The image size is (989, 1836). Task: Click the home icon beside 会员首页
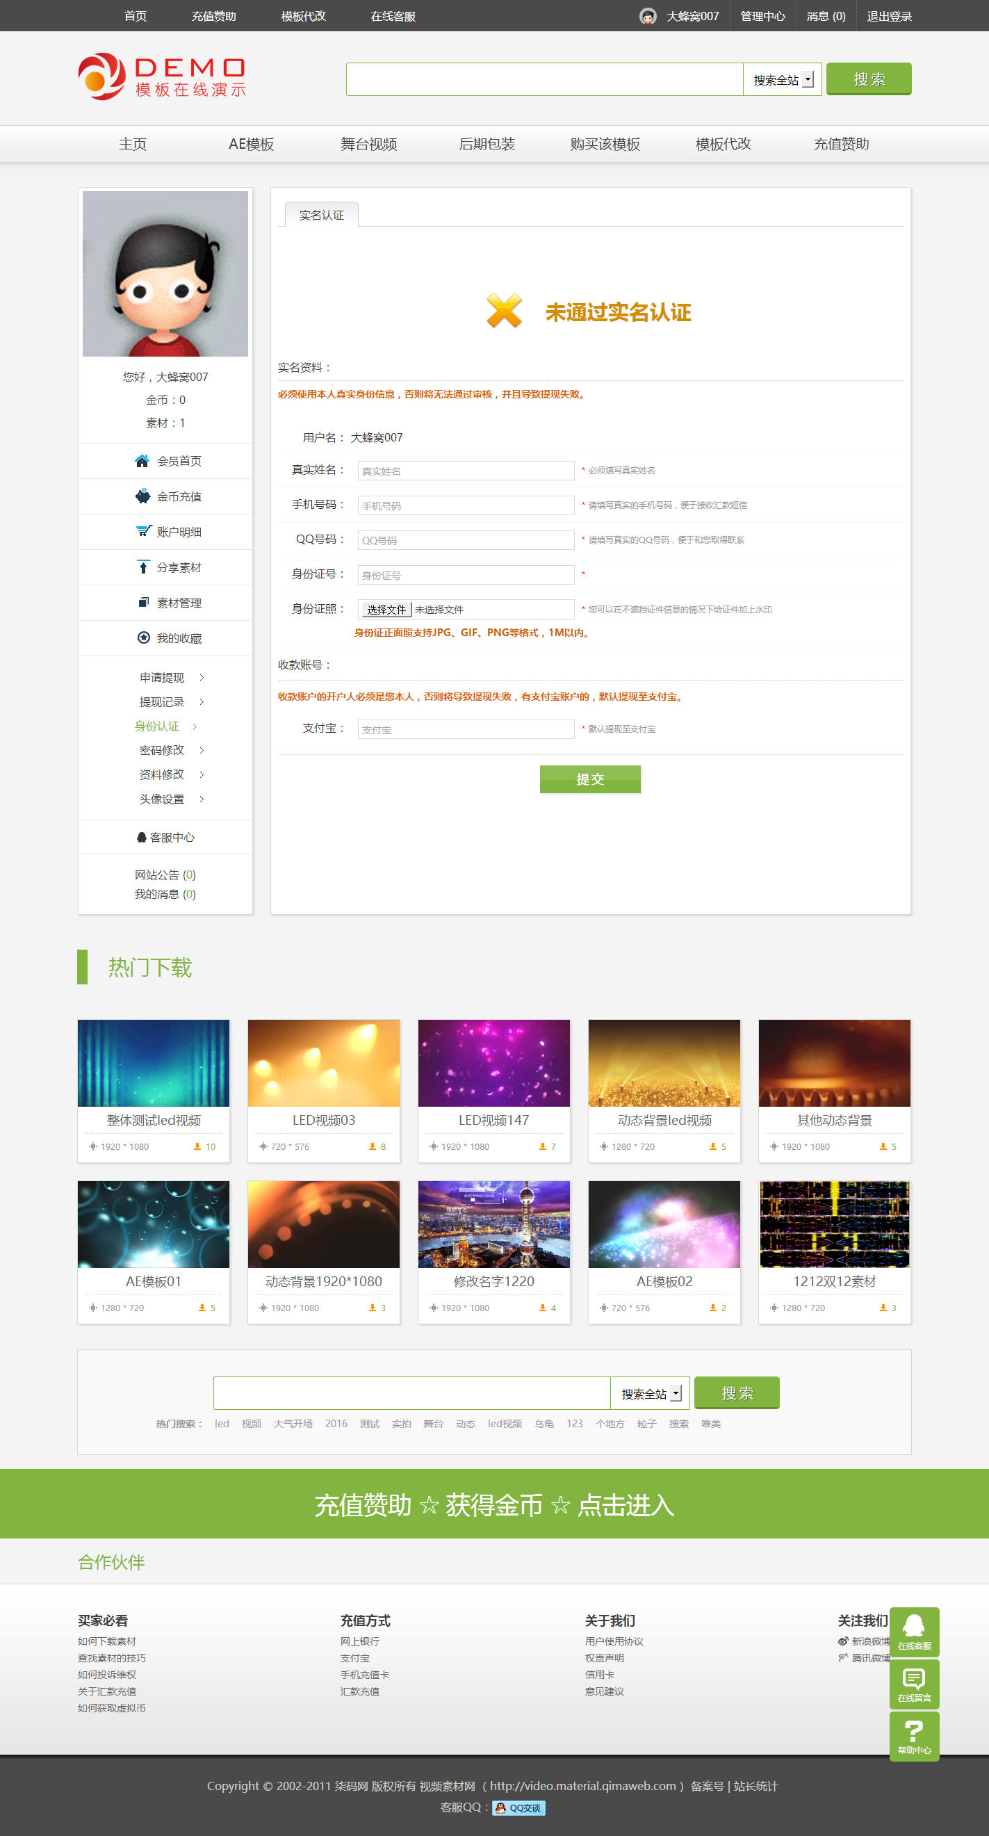(x=142, y=461)
